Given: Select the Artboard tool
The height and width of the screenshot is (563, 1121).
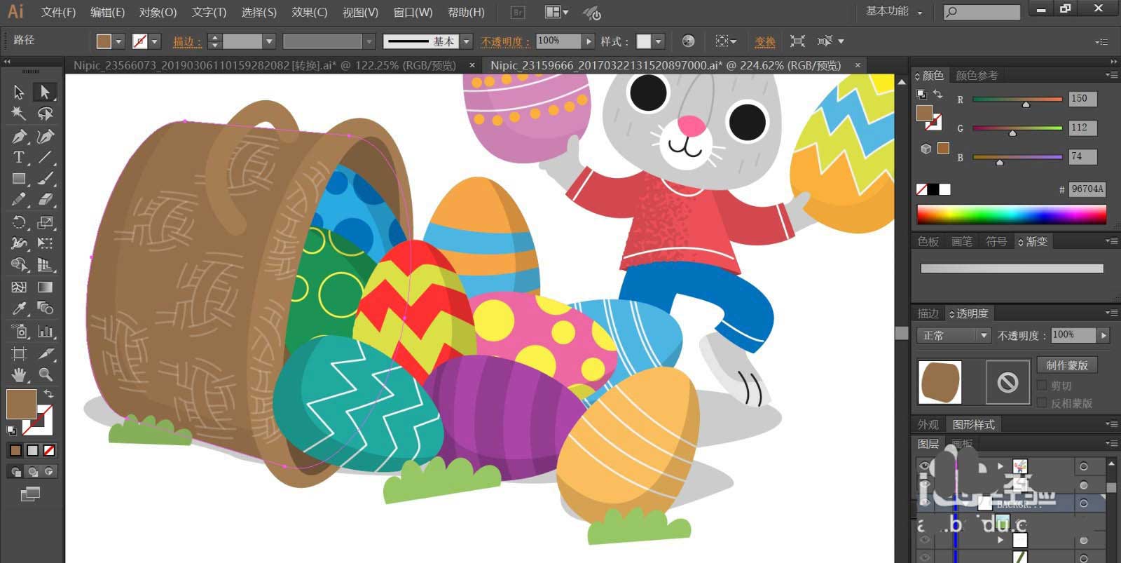Looking at the screenshot, I should pos(19,353).
